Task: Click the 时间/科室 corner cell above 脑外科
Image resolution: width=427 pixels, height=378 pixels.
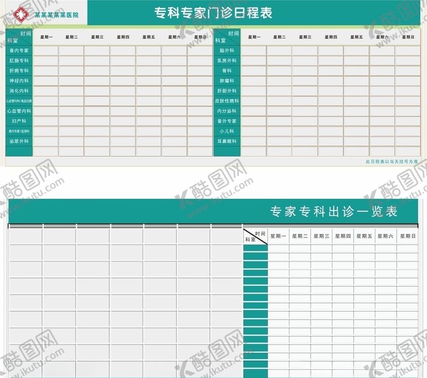Action: 227,37
